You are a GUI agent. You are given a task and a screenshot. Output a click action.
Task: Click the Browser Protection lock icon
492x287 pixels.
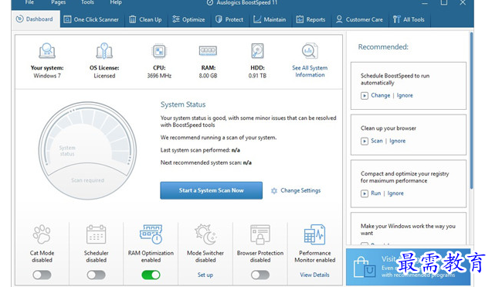pyautogui.click(x=260, y=234)
